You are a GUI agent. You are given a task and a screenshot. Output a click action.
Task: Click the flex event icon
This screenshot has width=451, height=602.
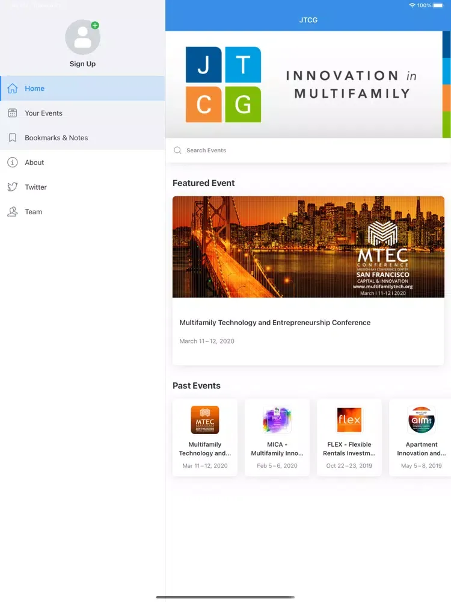coord(349,420)
